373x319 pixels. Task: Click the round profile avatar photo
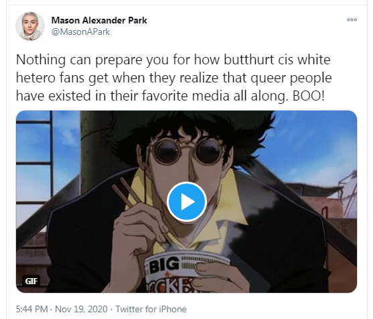30,26
